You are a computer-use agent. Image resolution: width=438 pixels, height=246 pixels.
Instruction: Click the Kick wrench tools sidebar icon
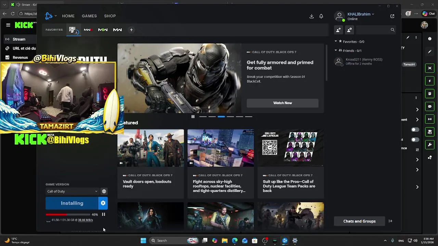(x=430, y=145)
